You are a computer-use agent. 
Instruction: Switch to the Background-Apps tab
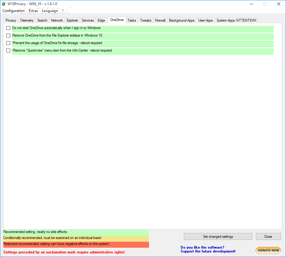click(182, 20)
